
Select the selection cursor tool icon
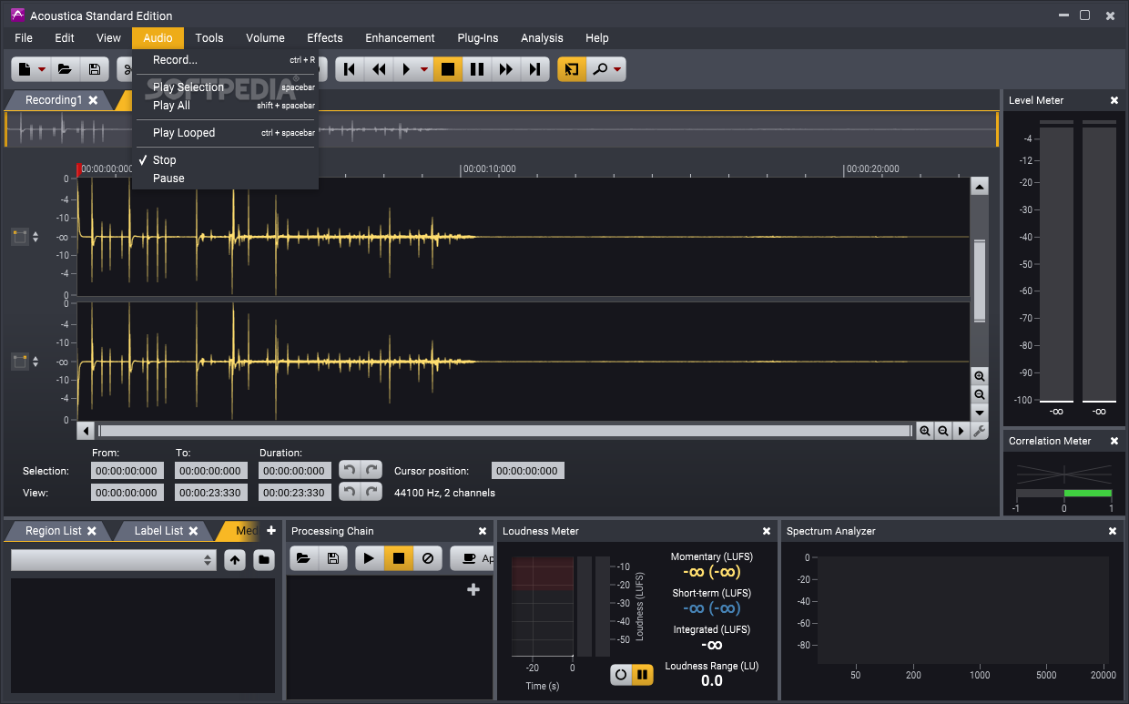(x=572, y=69)
